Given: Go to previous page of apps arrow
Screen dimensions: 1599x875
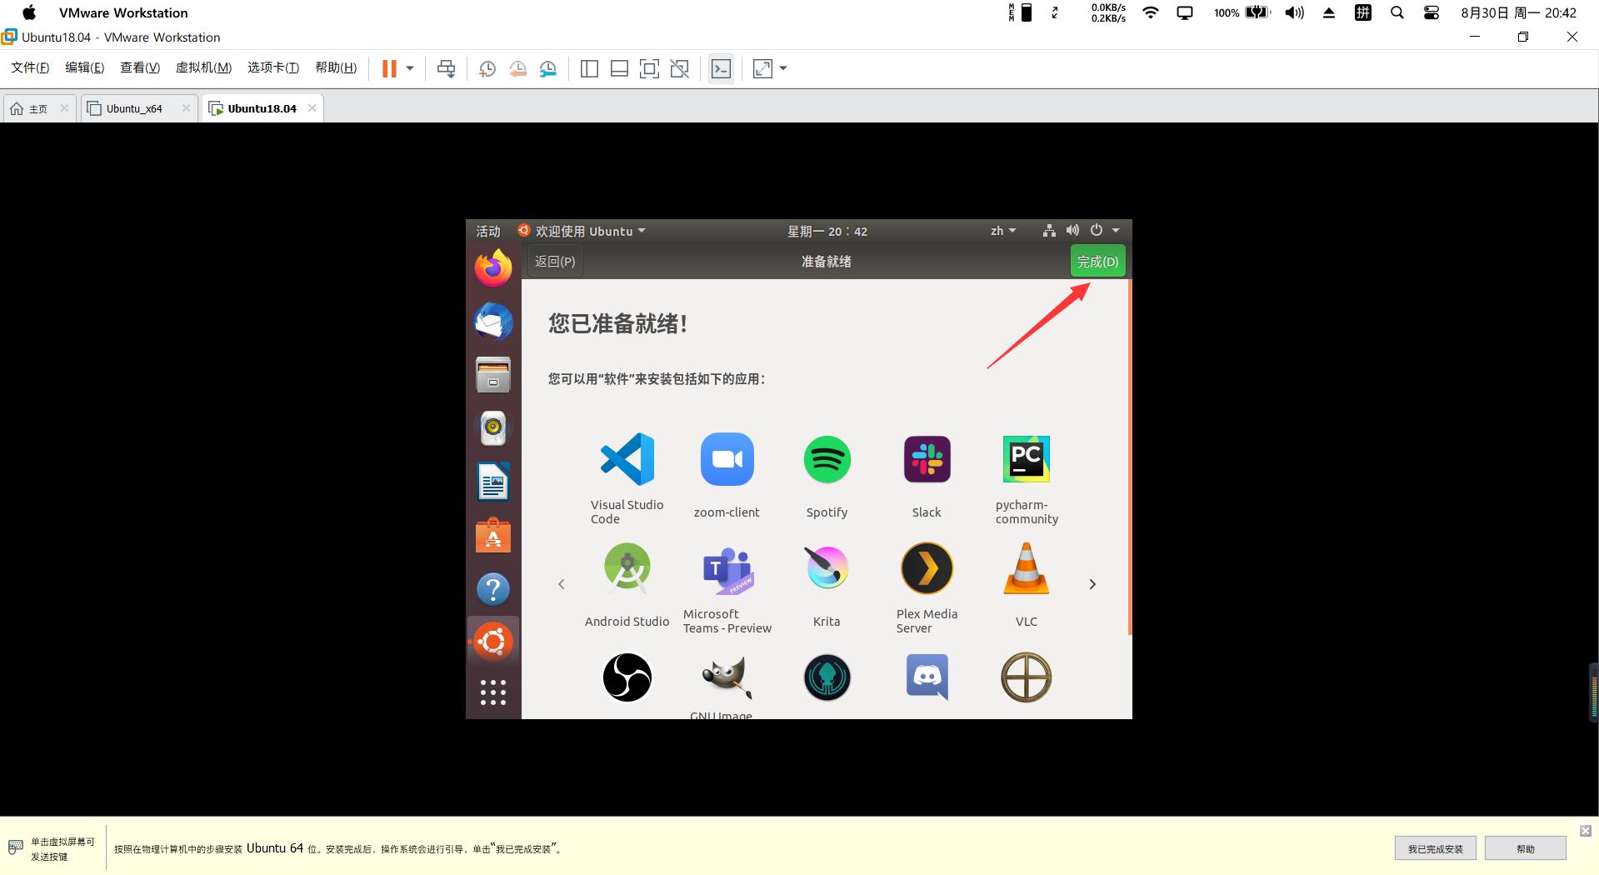Looking at the screenshot, I should tap(562, 584).
